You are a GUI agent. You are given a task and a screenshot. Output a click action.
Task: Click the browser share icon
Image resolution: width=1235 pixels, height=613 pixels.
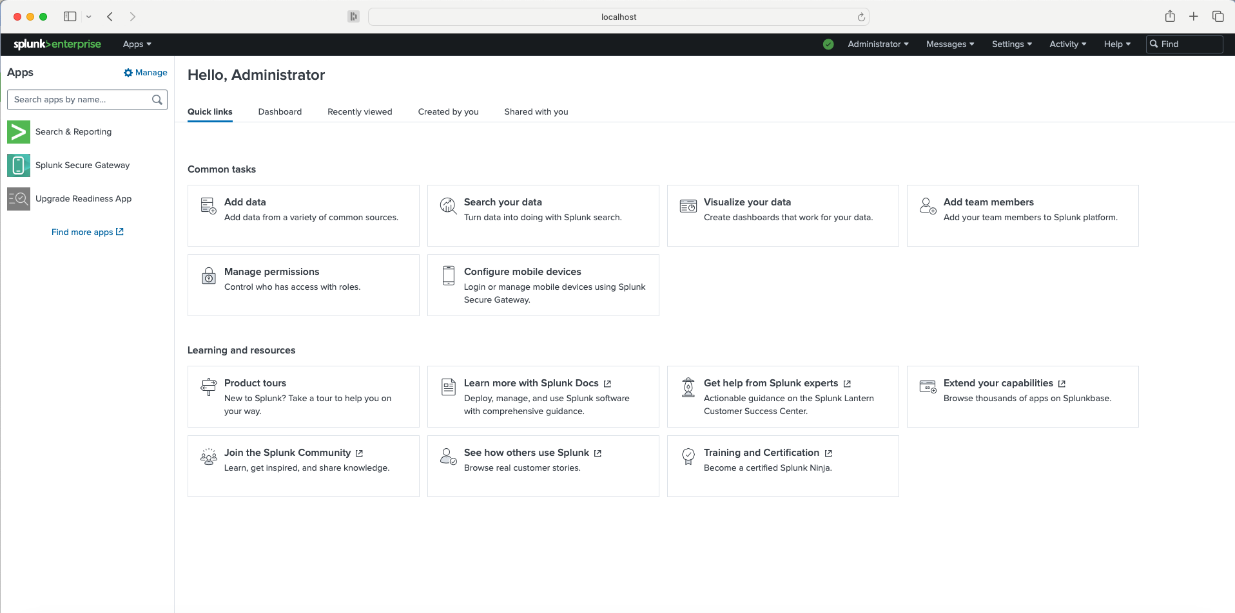[x=1170, y=17]
